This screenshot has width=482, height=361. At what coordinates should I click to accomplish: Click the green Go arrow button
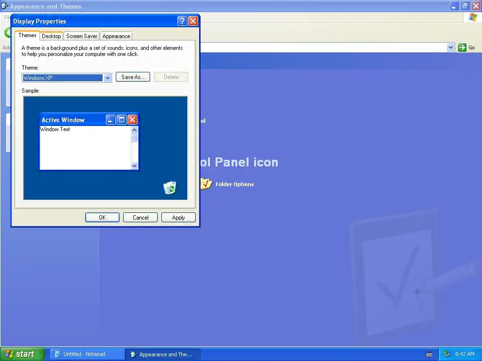click(462, 47)
